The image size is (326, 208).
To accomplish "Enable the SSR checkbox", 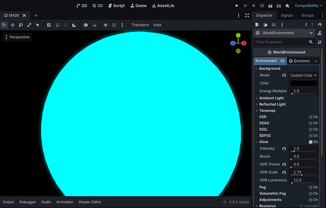I will point(310,117).
